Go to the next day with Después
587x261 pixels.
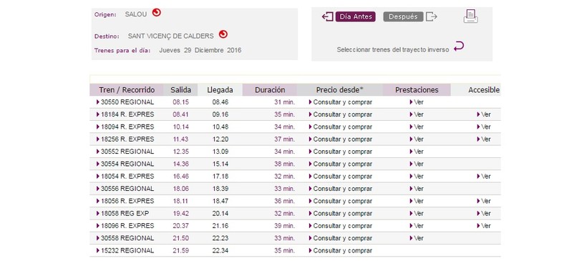coord(403,17)
